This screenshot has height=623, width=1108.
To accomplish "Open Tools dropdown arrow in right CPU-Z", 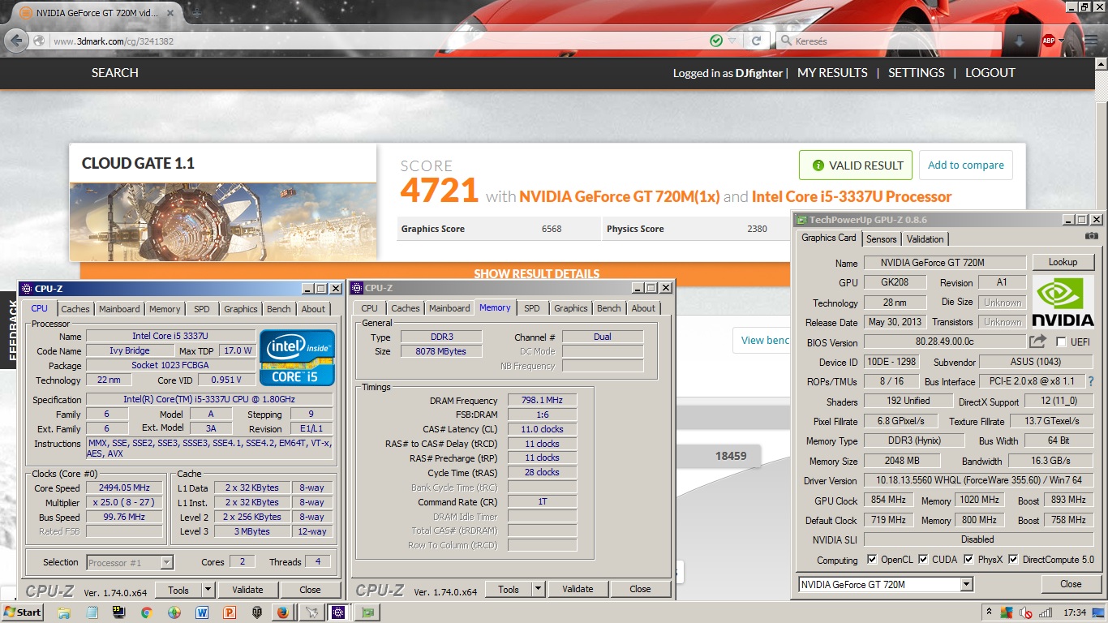I will (x=538, y=589).
